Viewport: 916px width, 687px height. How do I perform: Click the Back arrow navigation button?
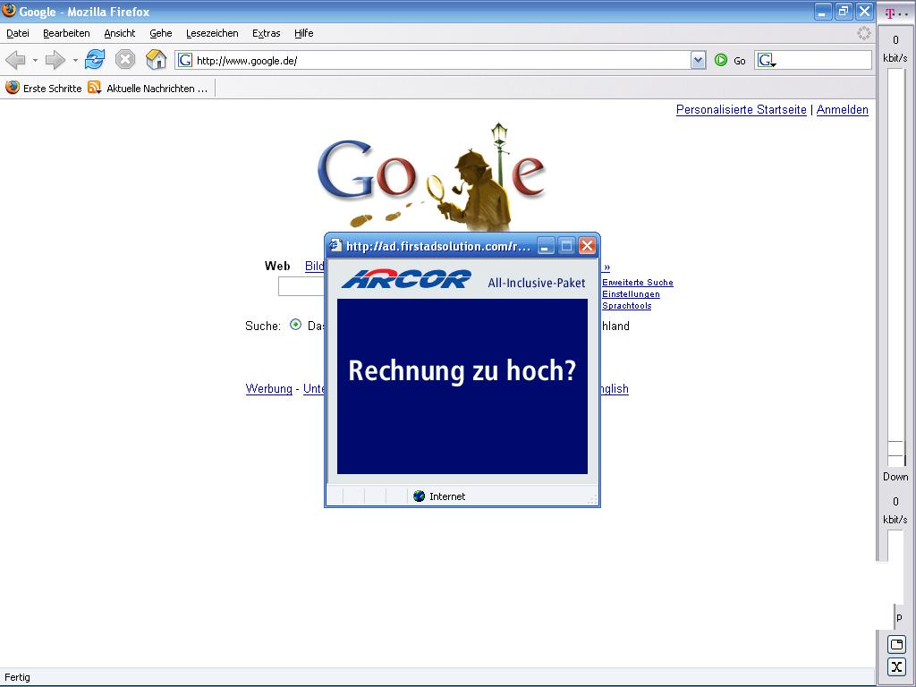click(15, 60)
